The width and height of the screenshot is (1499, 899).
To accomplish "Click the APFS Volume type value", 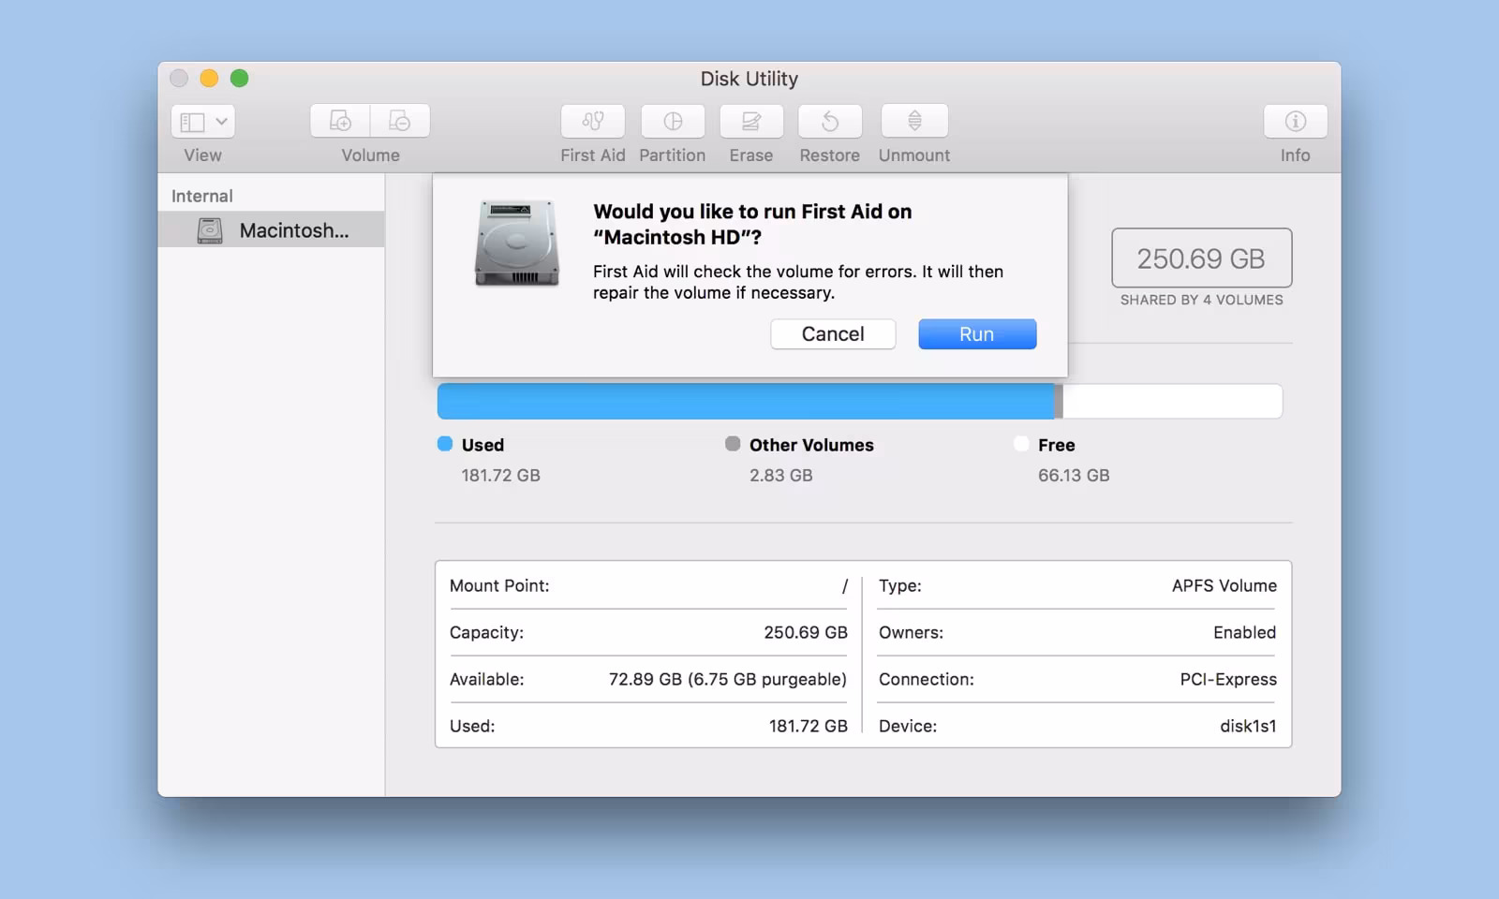I will (1224, 586).
